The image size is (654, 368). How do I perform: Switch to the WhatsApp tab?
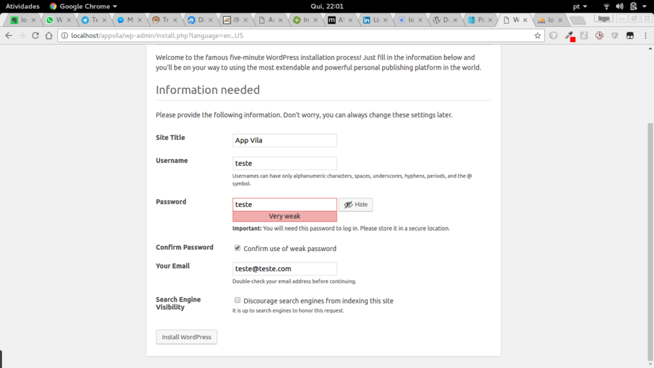(57, 19)
